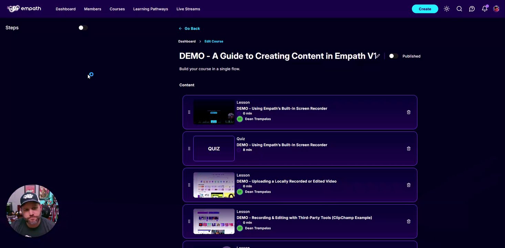Open notifications bell
Viewport: 505px width, 248px height.
coord(485,9)
